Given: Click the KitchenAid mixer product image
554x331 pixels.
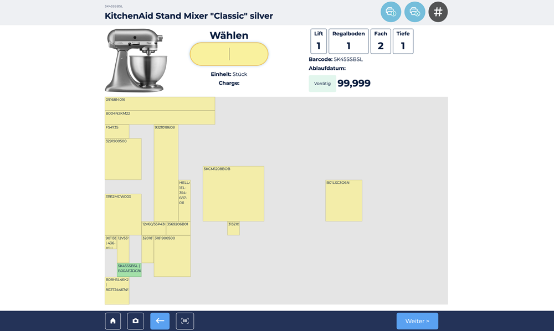Looking at the screenshot, I should tap(136, 60).
